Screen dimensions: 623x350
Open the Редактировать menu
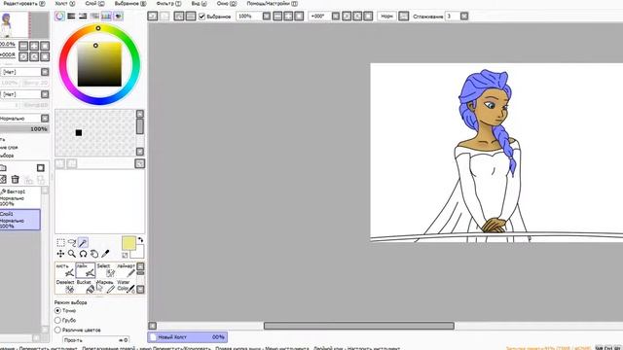(23, 4)
